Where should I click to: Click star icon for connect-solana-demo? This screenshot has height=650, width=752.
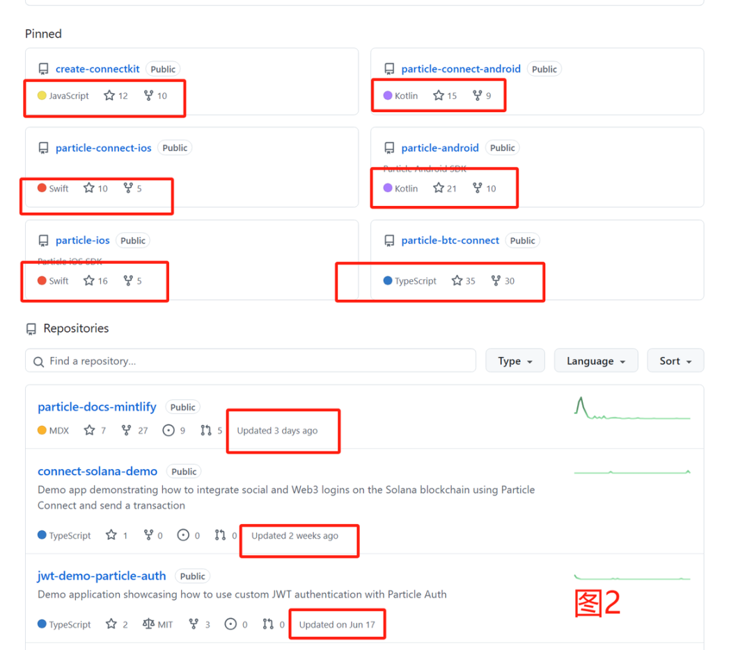click(x=111, y=535)
